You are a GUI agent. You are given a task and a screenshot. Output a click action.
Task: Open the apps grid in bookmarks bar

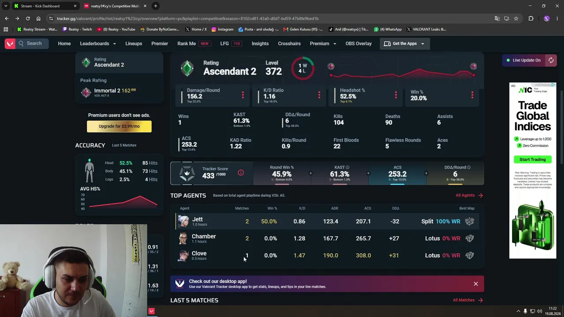tap(6, 29)
